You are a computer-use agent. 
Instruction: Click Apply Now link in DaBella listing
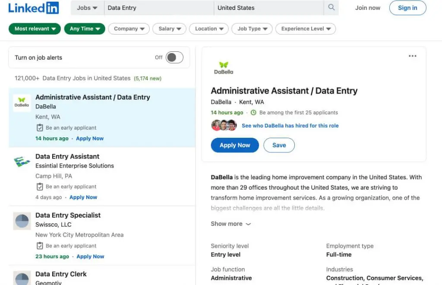tap(90, 139)
